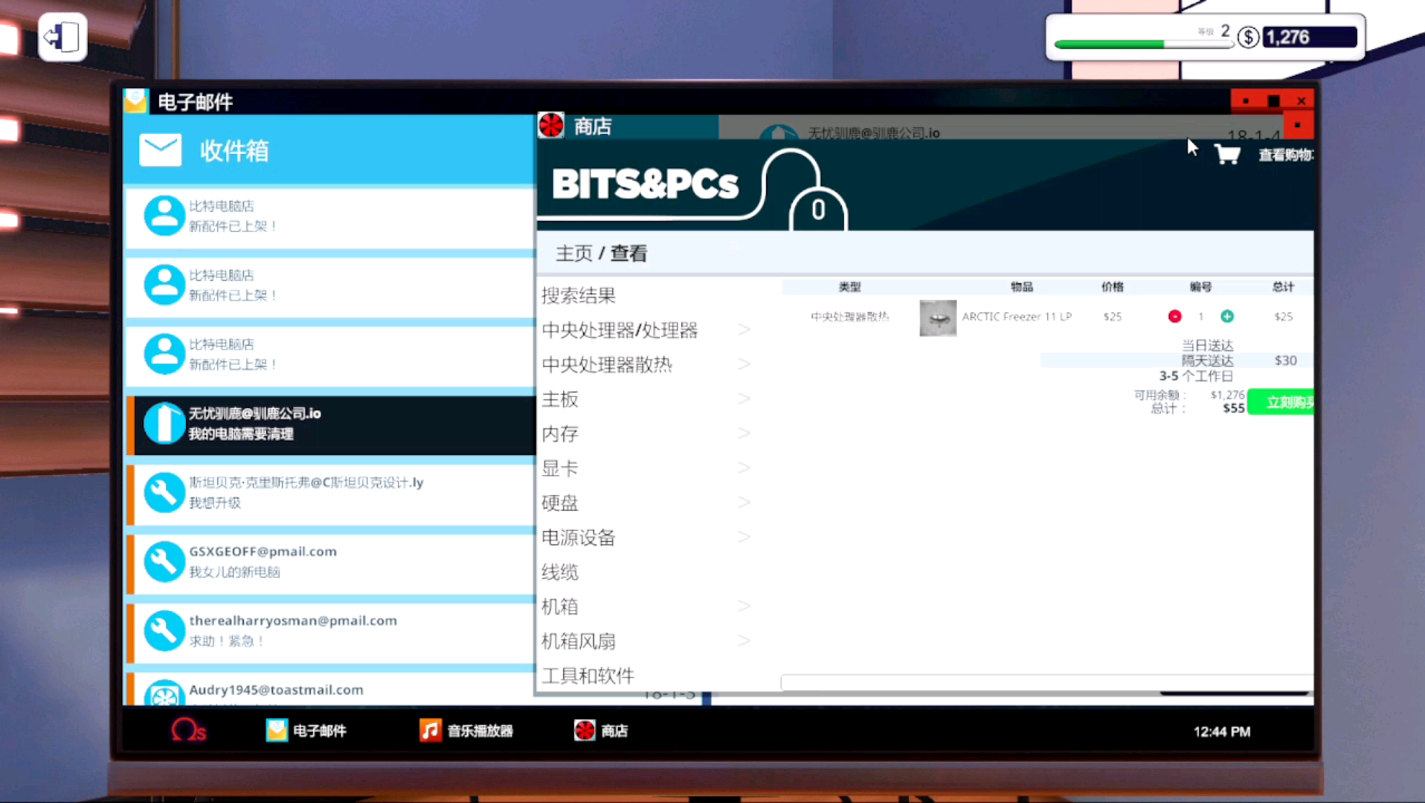
Task: Launch 音乐播放器 from taskbar
Action: point(466,731)
